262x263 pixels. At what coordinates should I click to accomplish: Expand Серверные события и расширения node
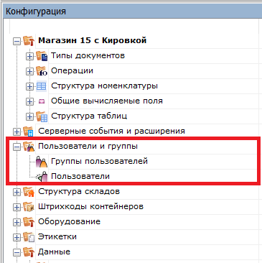(17, 131)
